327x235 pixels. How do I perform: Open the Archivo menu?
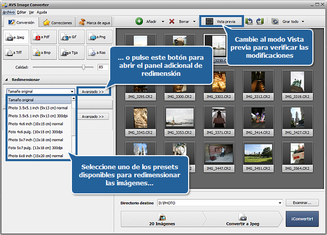pos(9,11)
